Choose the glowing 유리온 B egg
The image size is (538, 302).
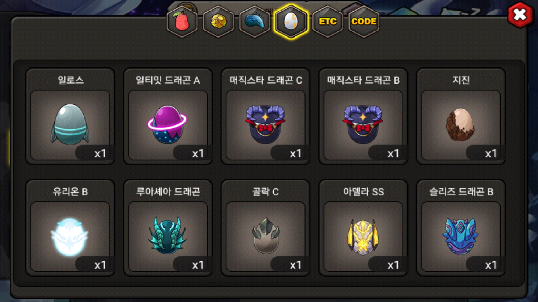point(70,236)
